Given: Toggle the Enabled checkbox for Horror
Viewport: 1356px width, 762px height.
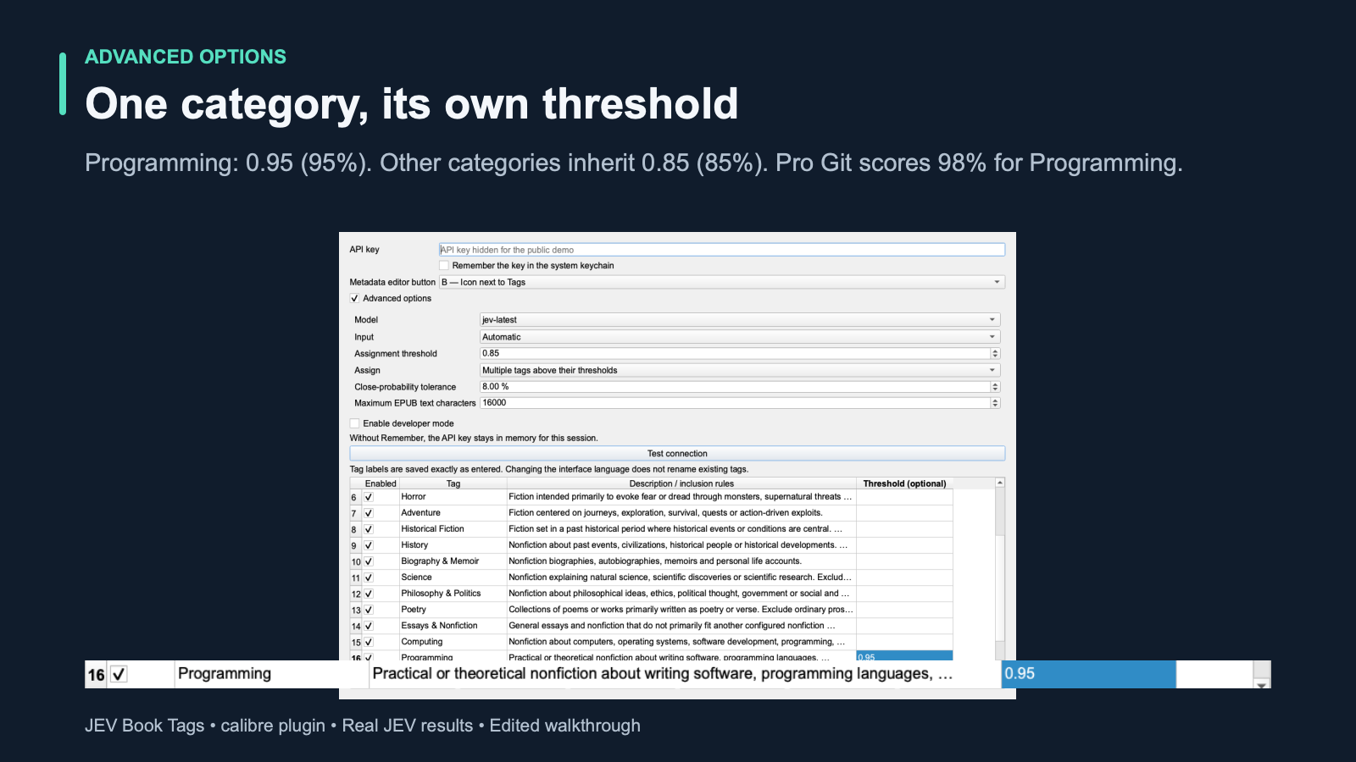Looking at the screenshot, I should click(x=369, y=497).
